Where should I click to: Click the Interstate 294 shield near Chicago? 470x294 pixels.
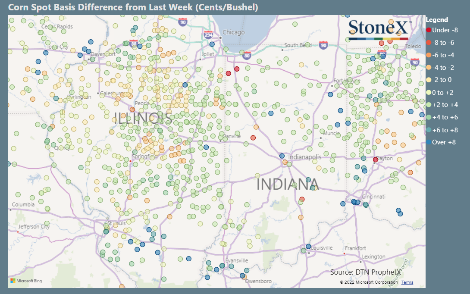(x=208, y=35)
